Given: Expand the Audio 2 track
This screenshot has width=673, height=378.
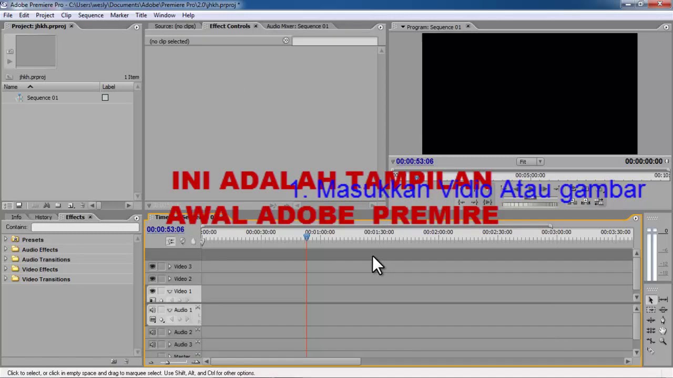Looking at the screenshot, I should [x=169, y=332].
